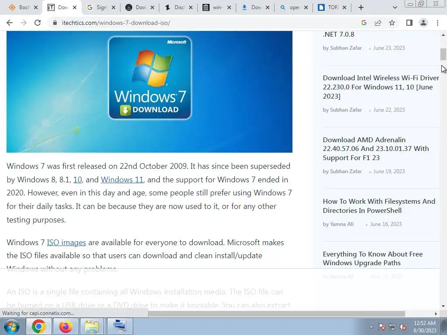Open the Windows 11 link
The image size is (447, 335).
point(122,180)
